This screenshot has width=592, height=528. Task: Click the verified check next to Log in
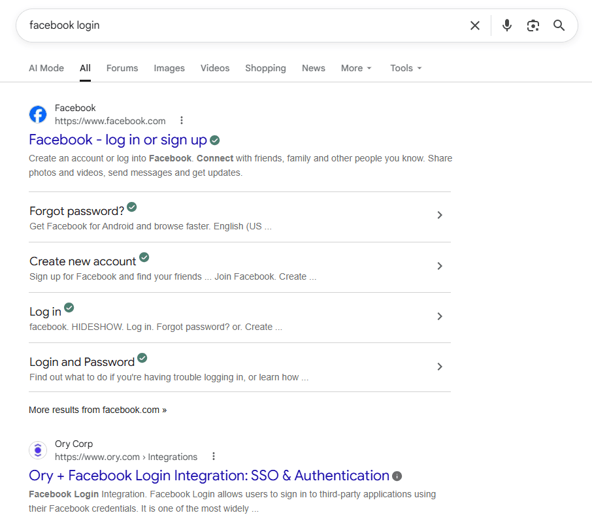(69, 307)
